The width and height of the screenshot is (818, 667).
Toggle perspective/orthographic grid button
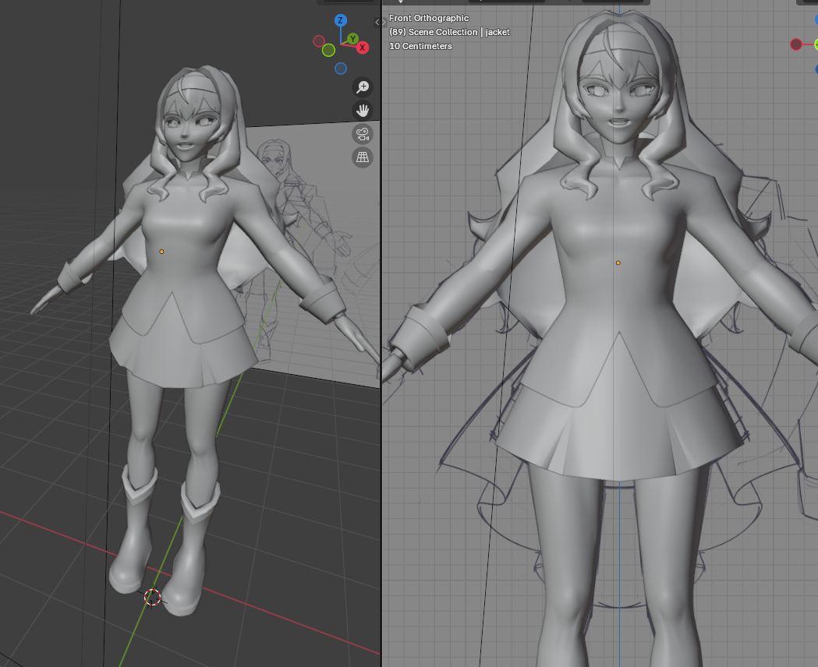[x=363, y=157]
